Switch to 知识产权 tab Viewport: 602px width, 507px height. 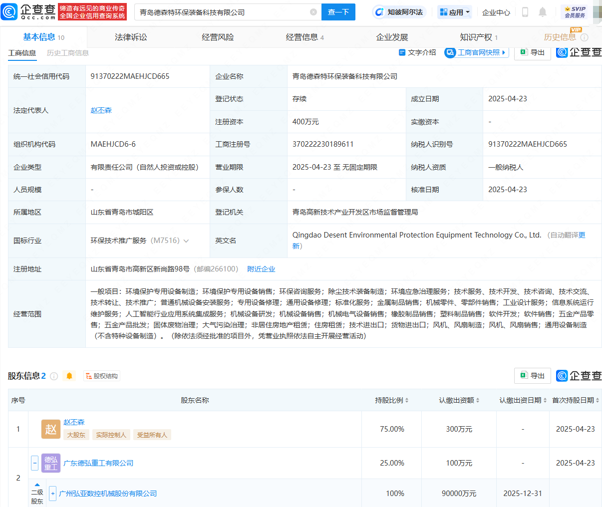(x=479, y=37)
